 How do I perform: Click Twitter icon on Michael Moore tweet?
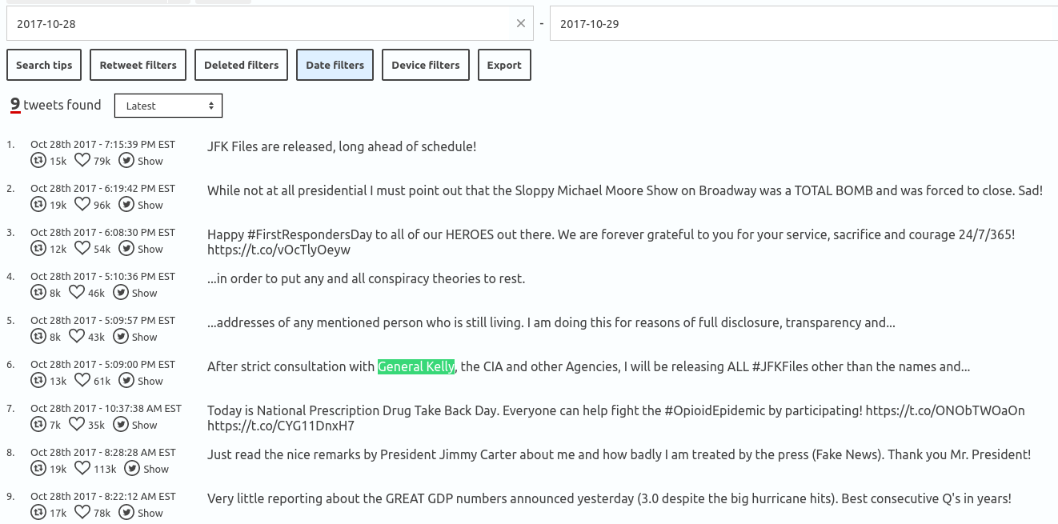(x=126, y=205)
